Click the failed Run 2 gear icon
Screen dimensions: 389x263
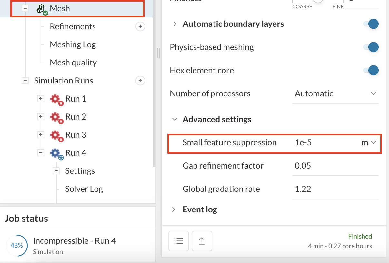pyautogui.click(x=56, y=117)
